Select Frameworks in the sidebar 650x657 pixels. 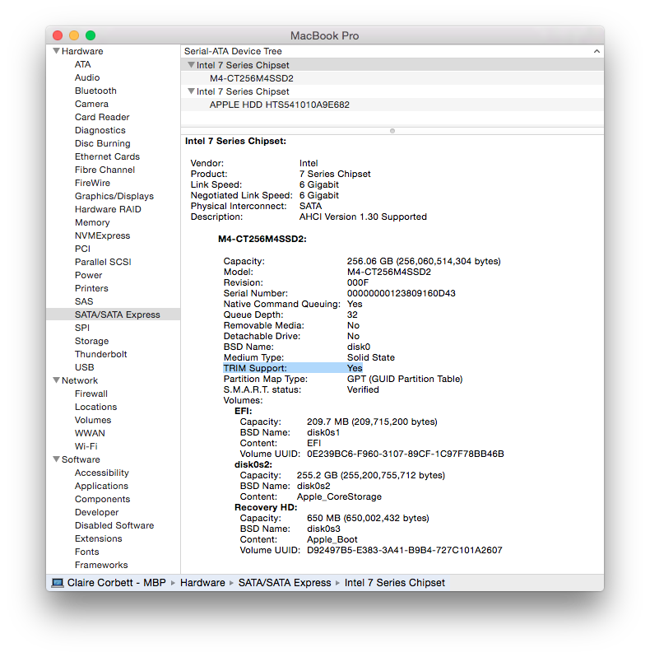[x=101, y=565]
